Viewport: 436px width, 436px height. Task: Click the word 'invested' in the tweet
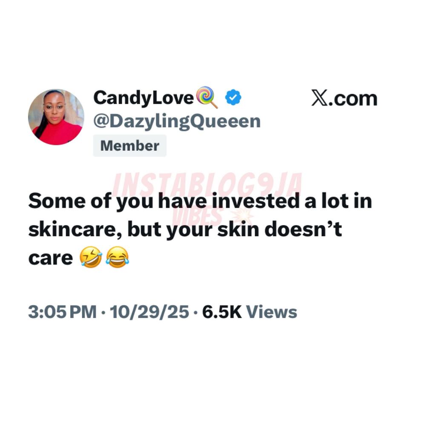tap(255, 201)
